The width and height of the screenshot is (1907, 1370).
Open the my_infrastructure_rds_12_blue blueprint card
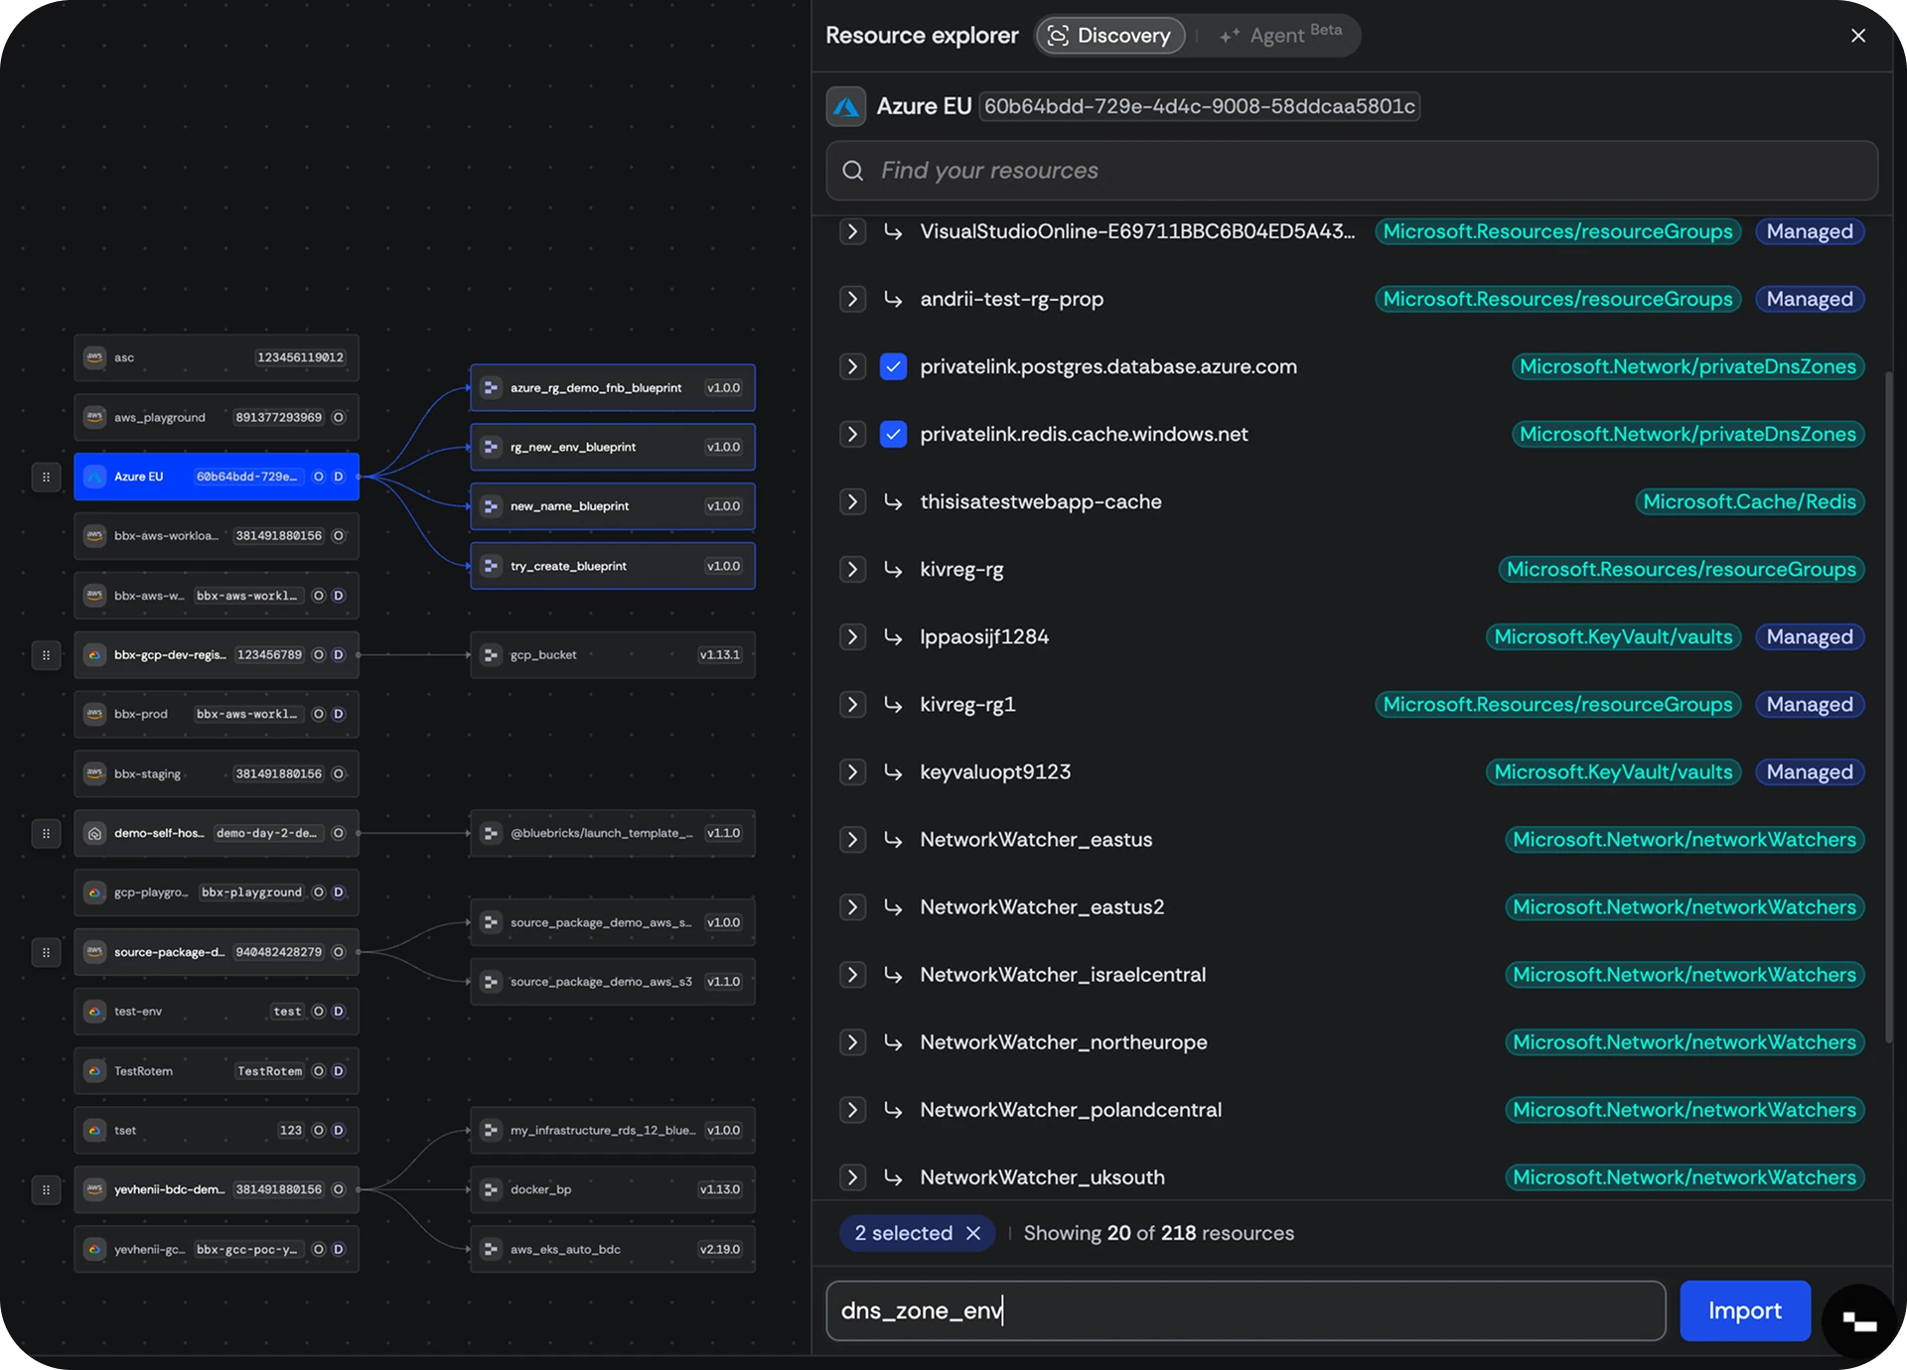pyautogui.click(x=613, y=1131)
